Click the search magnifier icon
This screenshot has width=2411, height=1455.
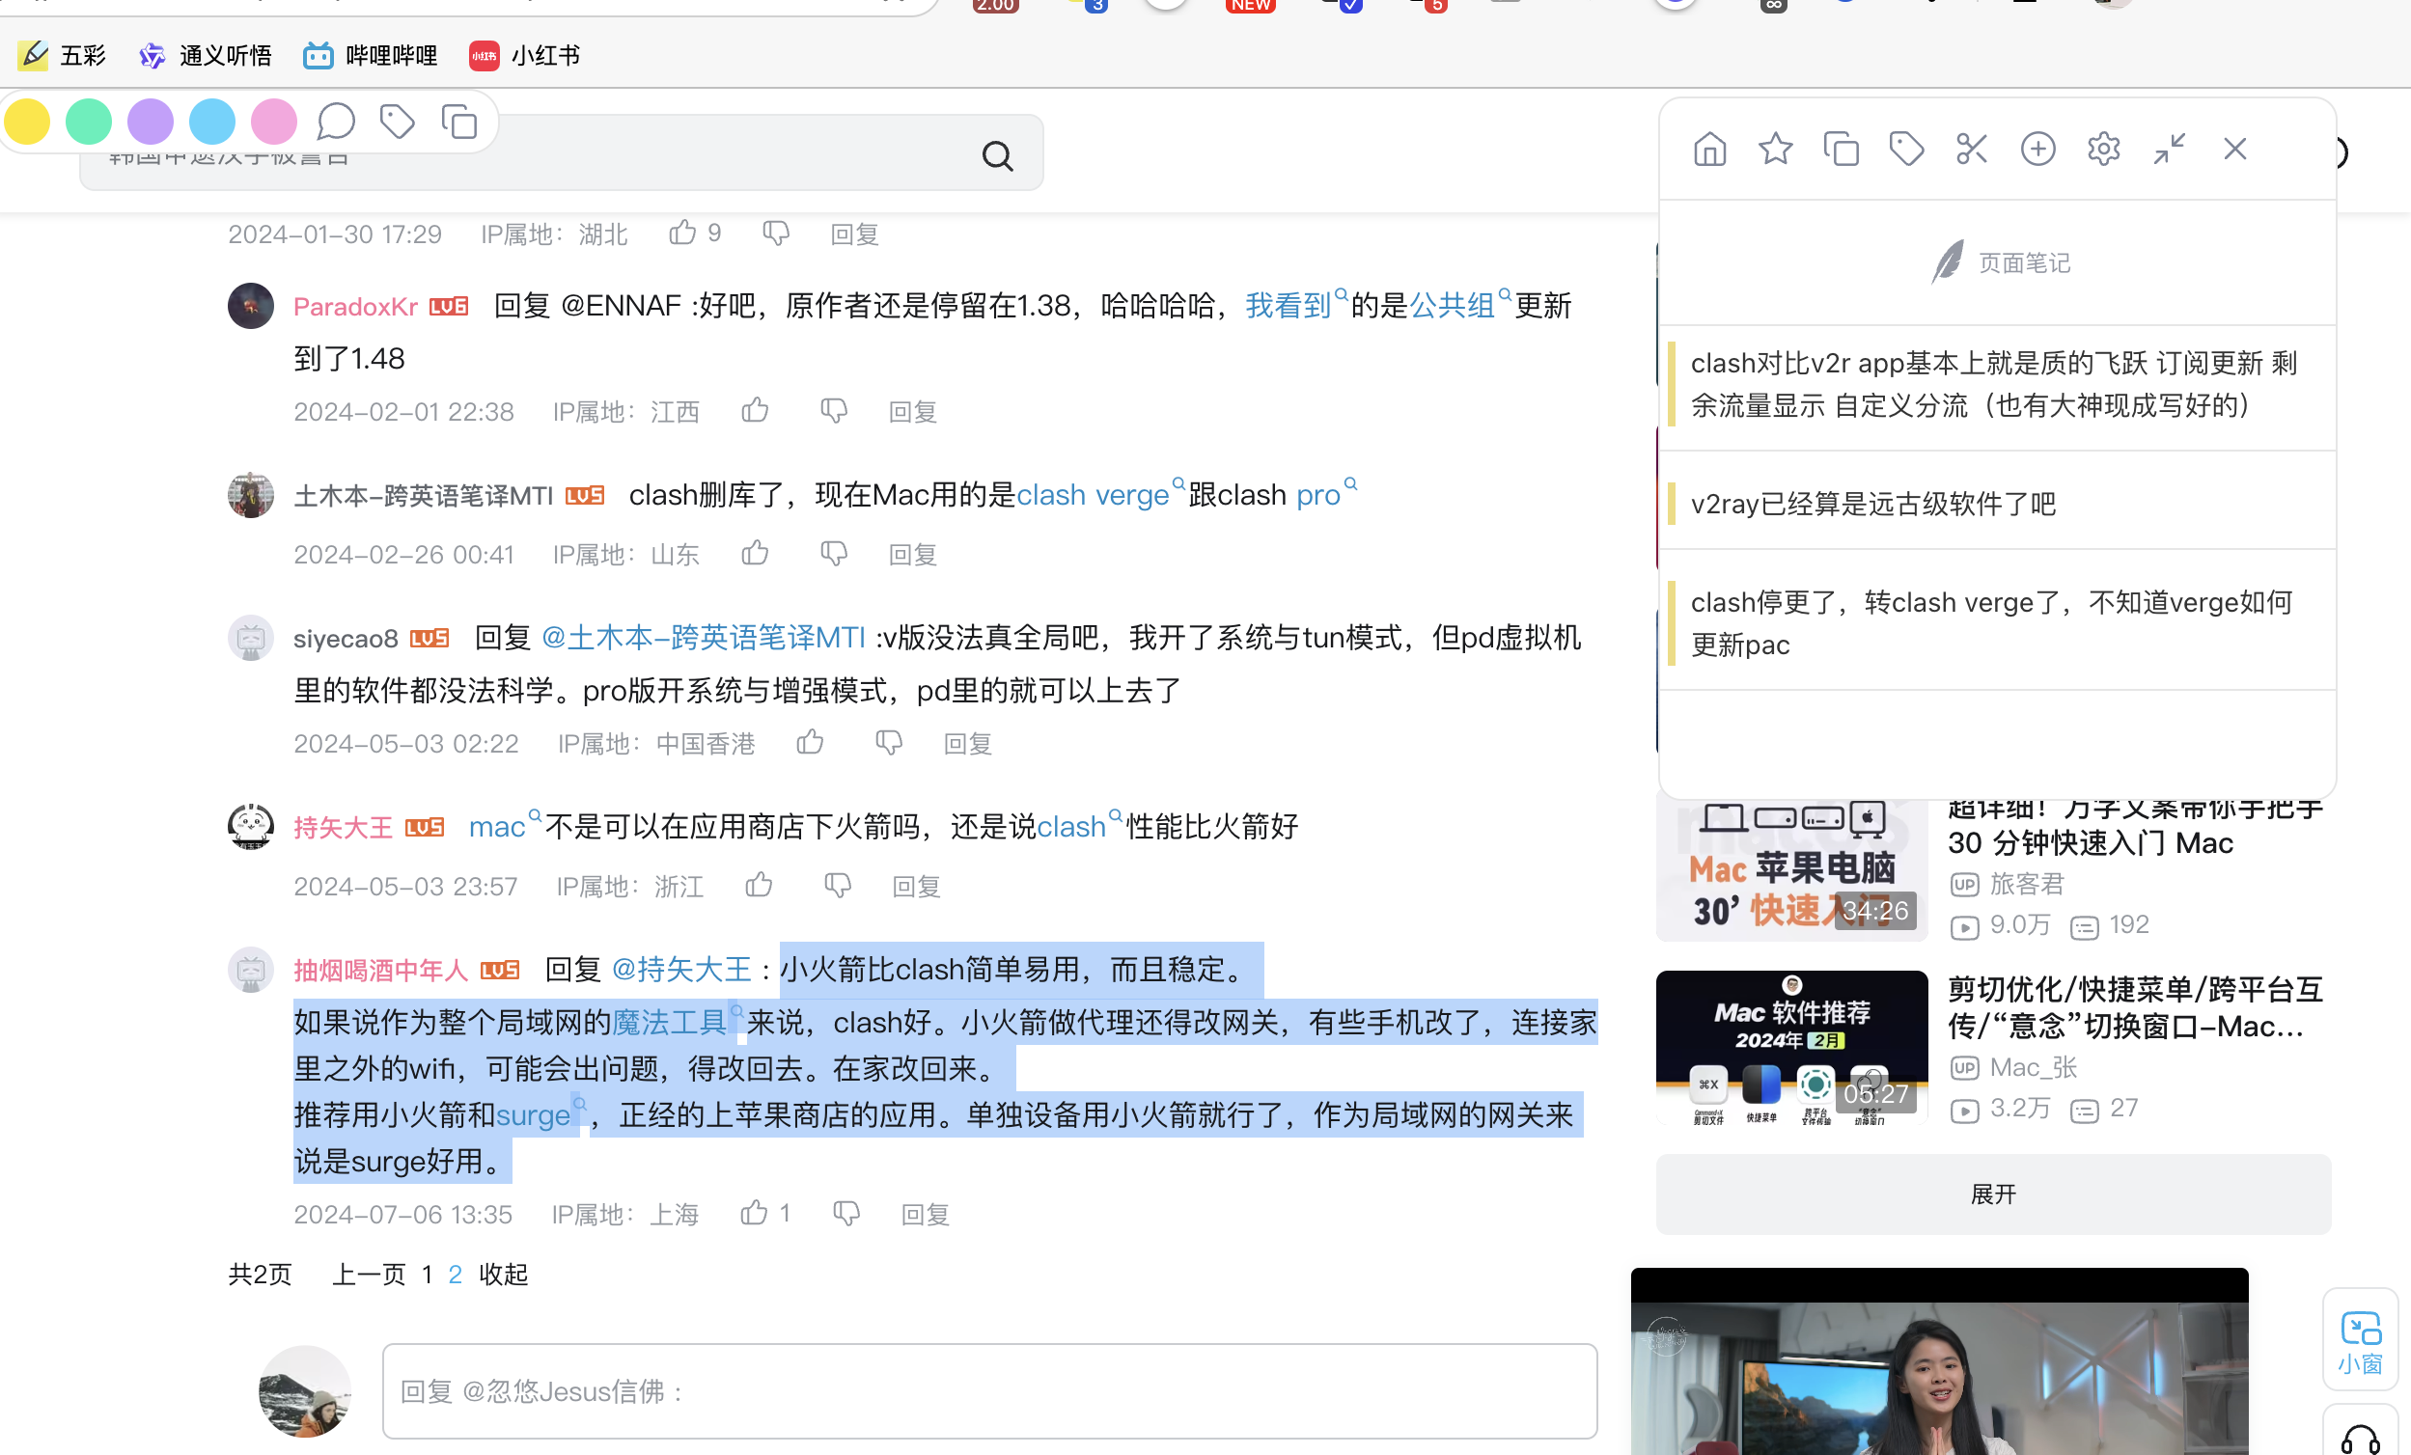coord(997,155)
